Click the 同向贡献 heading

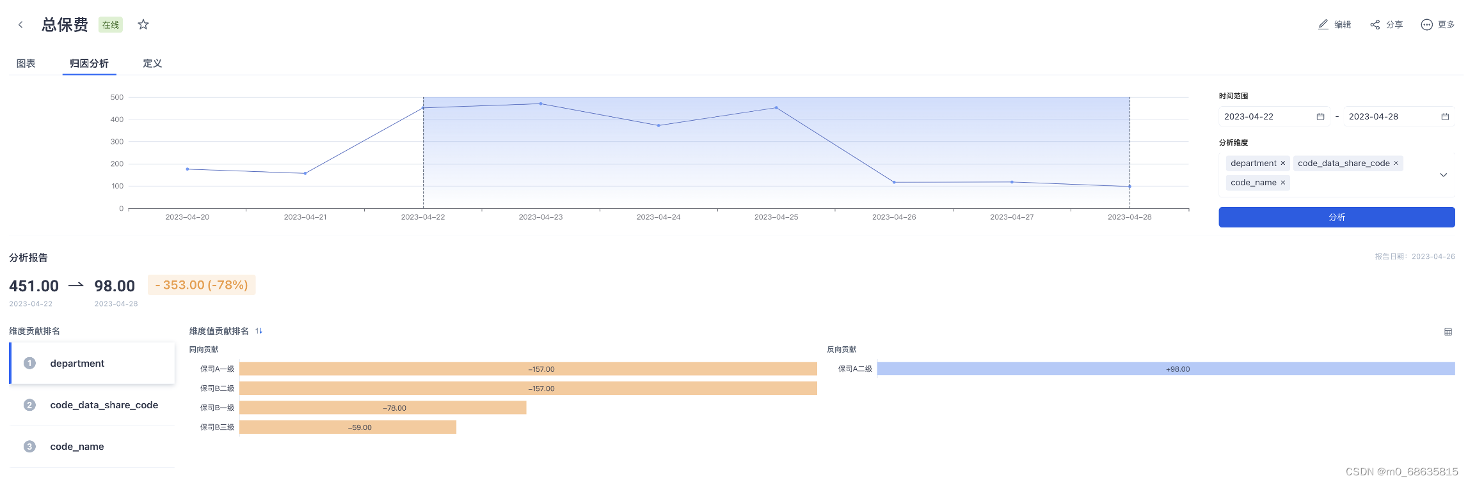(204, 349)
